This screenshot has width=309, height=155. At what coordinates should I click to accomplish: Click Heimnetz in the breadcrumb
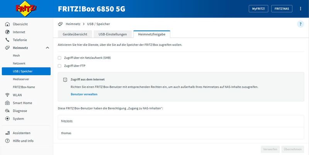(x=73, y=24)
